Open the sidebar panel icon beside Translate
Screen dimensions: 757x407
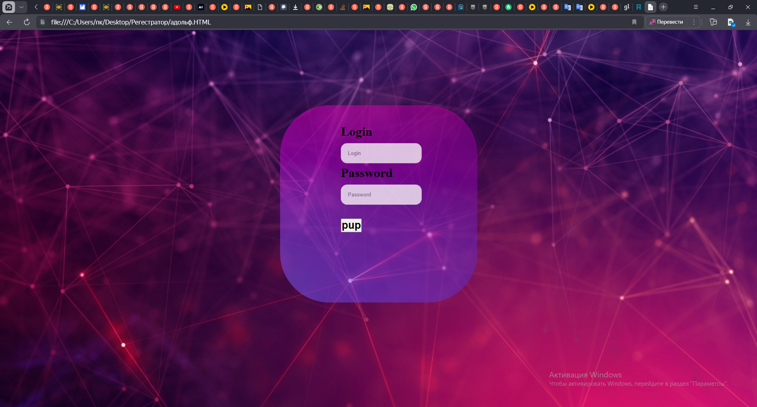tap(713, 22)
